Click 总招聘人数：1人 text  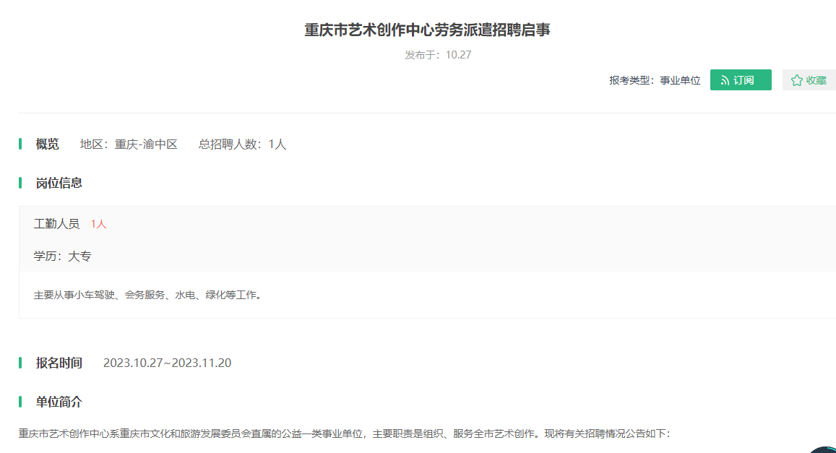tap(243, 144)
